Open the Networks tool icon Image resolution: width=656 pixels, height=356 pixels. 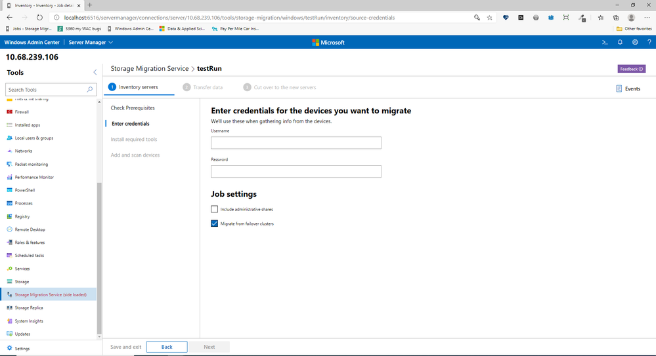pos(10,151)
